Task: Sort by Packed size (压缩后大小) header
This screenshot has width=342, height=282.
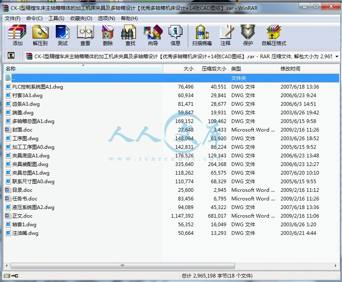Action: click(212, 69)
